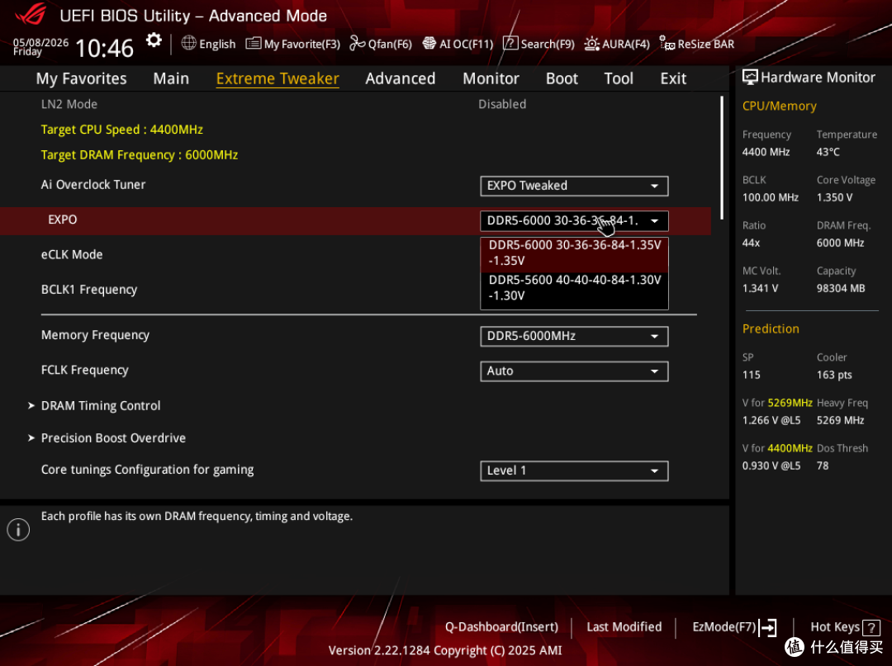Select the LN2 Mode row

(x=355, y=104)
